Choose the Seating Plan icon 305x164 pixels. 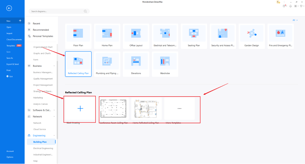[194, 33]
